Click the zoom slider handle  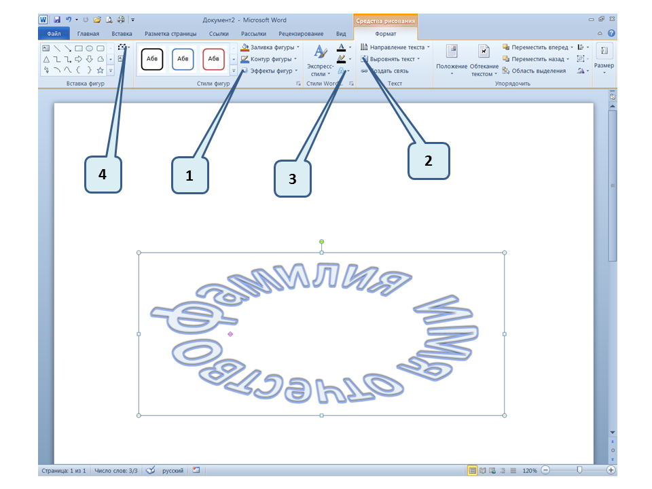point(579,470)
